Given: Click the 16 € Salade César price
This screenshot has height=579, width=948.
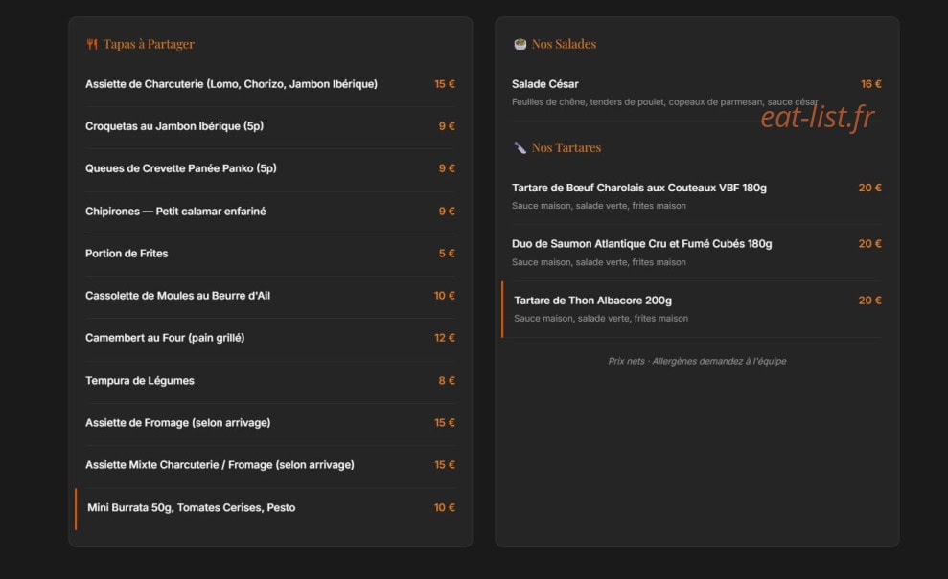Looking at the screenshot, I should tap(870, 84).
